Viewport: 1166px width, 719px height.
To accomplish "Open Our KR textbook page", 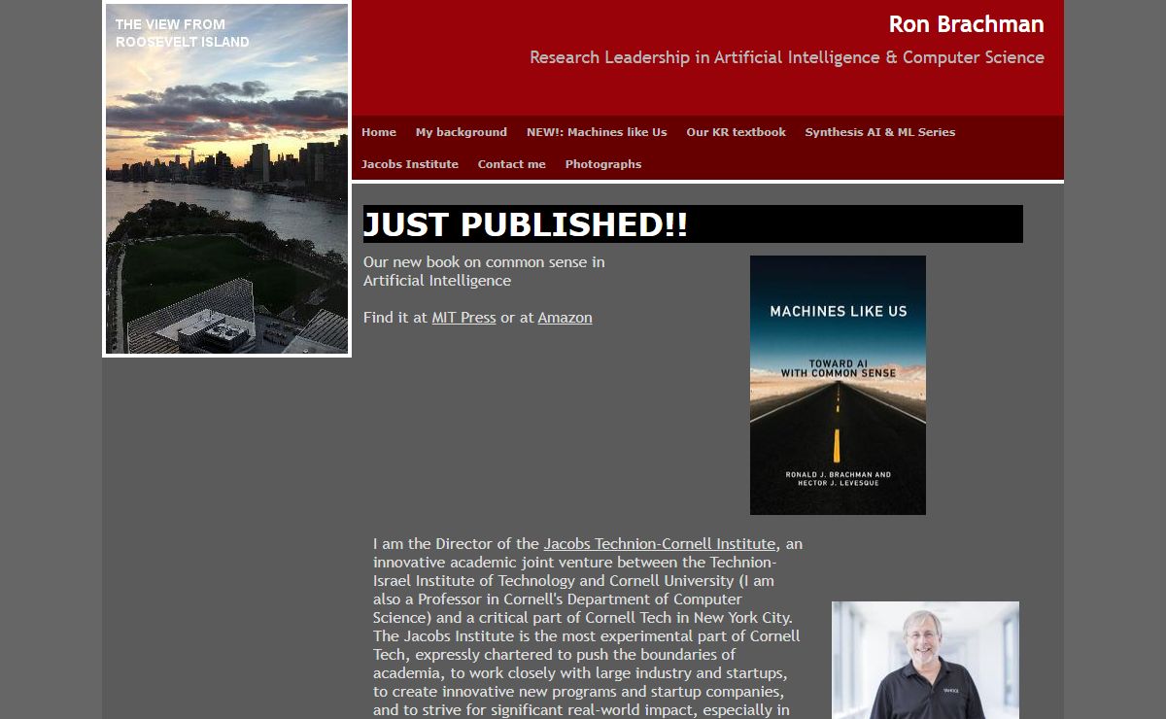I will point(736,132).
